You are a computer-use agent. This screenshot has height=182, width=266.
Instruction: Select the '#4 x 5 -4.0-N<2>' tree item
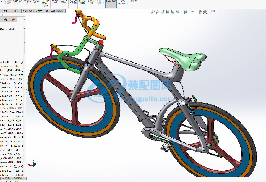tap(11, 146)
